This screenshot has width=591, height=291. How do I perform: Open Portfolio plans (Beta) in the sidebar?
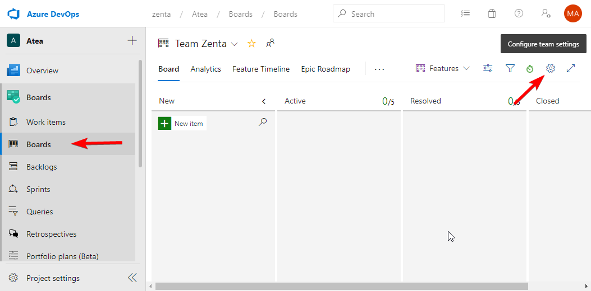pos(67,255)
